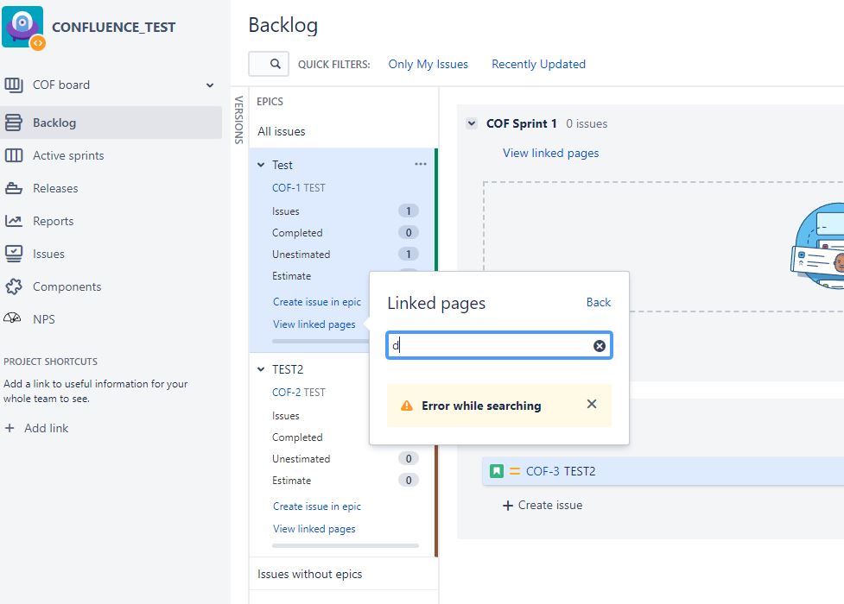844x604 pixels.
Task: Collapse the Test epic
Action: pyautogui.click(x=260, y=164)
